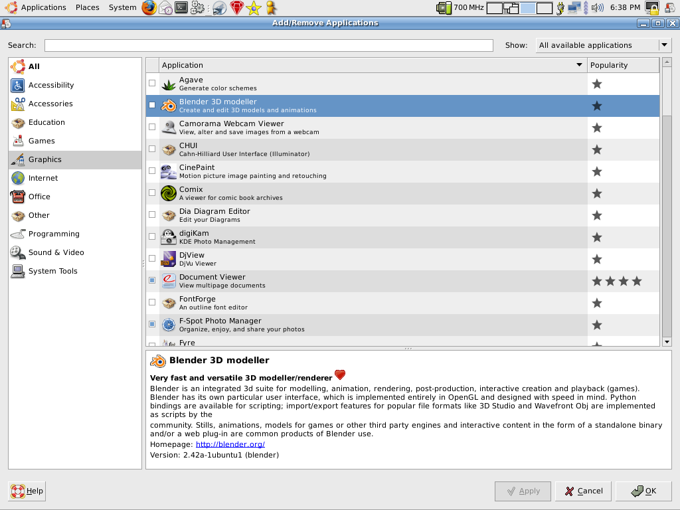Check the Comix checkbox
The width and height of the screenshot is (680, 510).
[152, 193]
